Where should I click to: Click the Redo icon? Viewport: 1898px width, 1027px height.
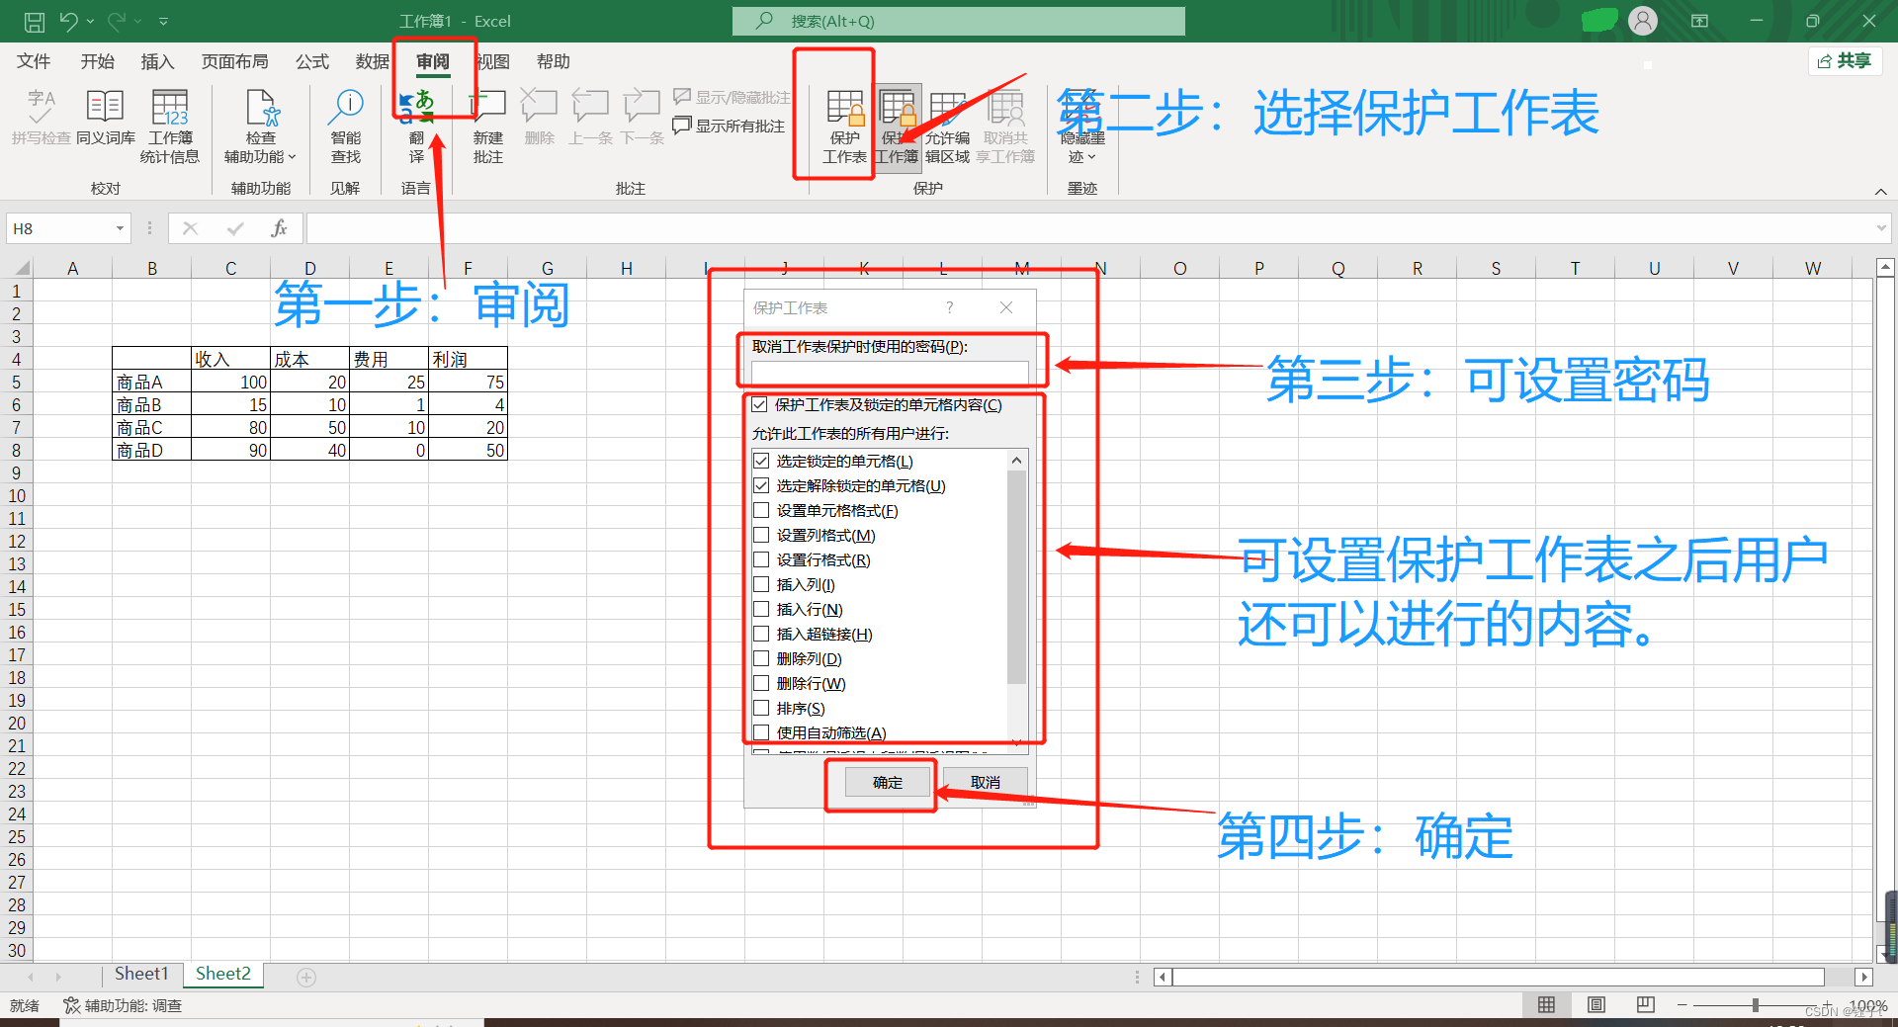(x=117, y=21)
